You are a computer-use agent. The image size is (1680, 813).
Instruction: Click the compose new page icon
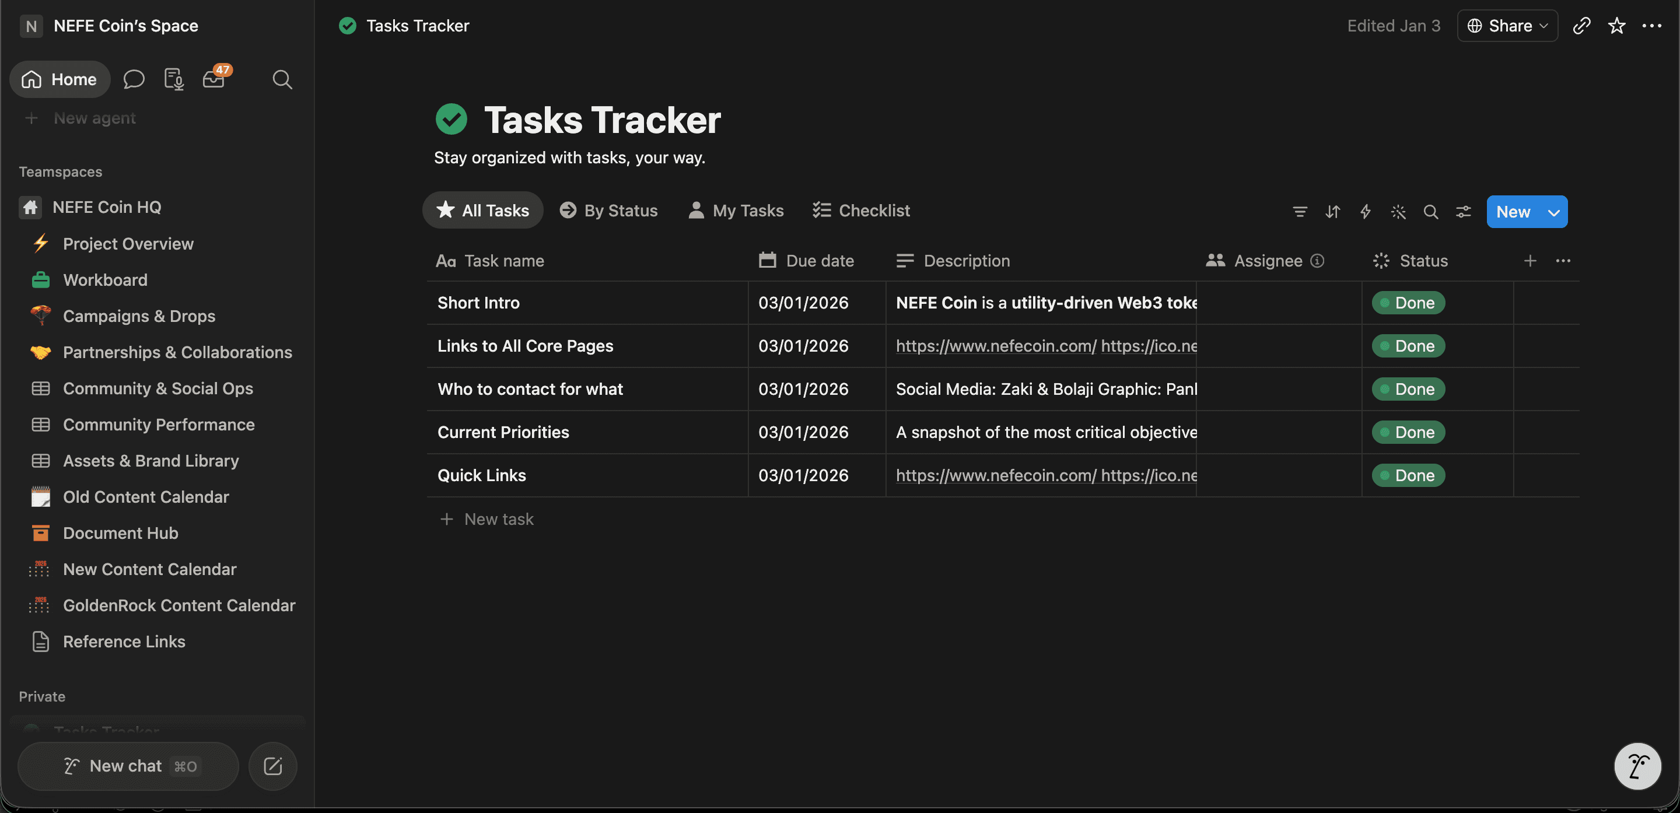pyautogui.click(x=272, y=765)
